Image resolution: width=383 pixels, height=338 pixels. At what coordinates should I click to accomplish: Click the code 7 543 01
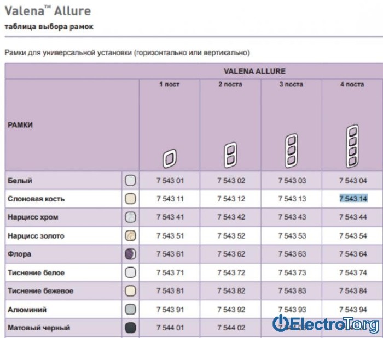170,181
